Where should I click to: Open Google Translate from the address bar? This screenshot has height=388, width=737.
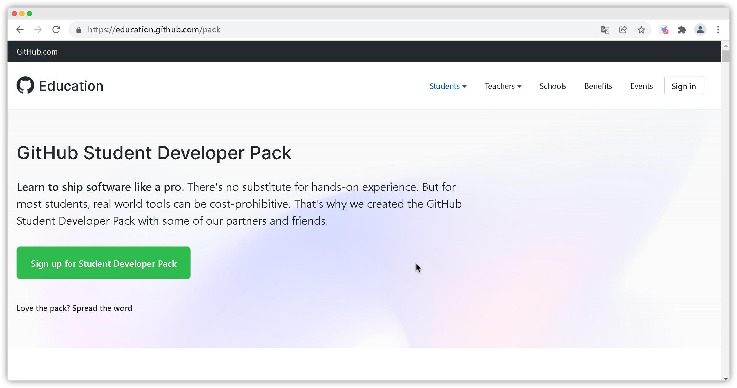tap(605, 29)
